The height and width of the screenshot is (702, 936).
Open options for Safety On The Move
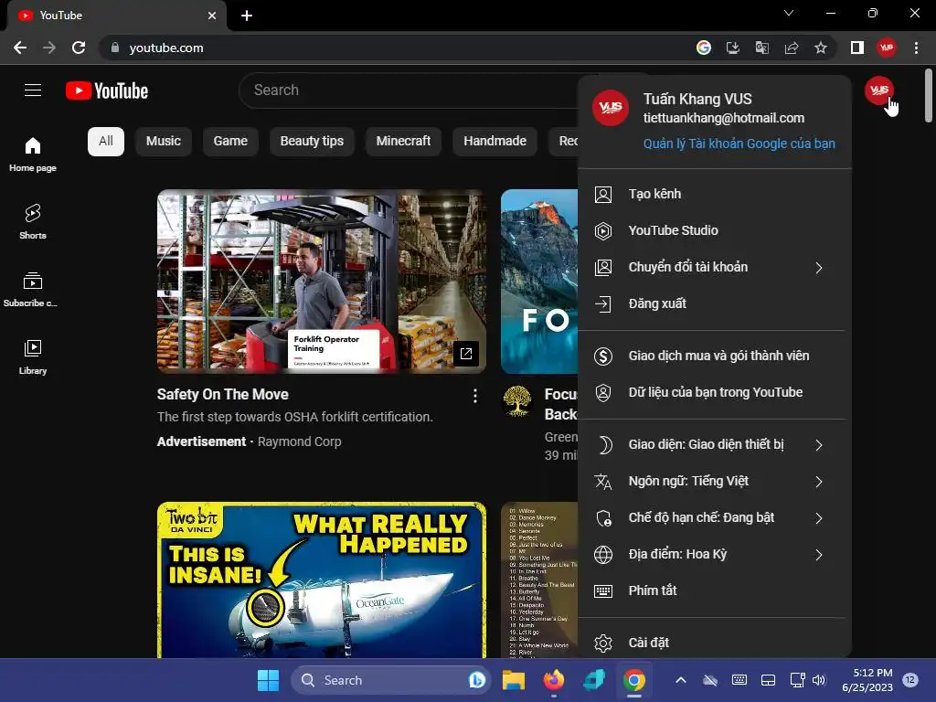coord(475,396)
